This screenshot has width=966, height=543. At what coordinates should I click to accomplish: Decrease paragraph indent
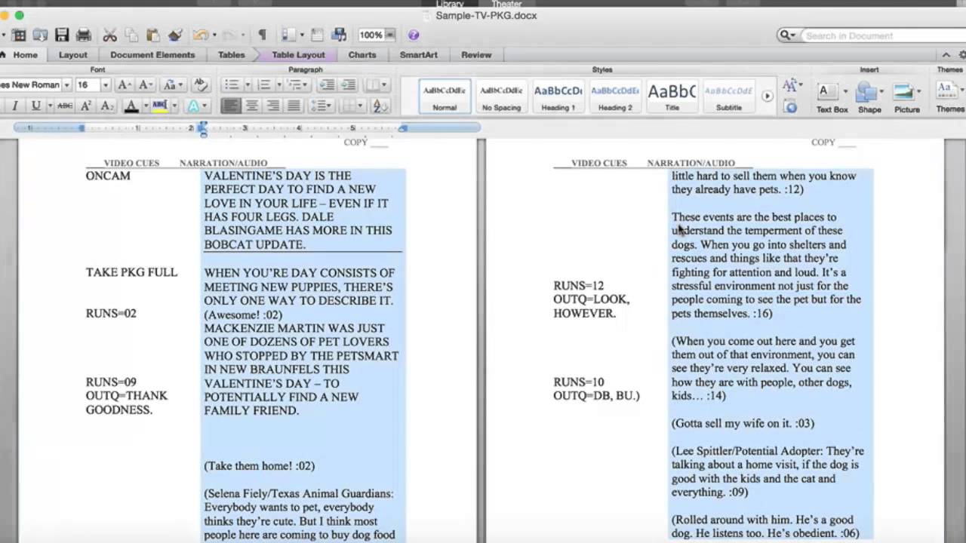tap(326, 85)
